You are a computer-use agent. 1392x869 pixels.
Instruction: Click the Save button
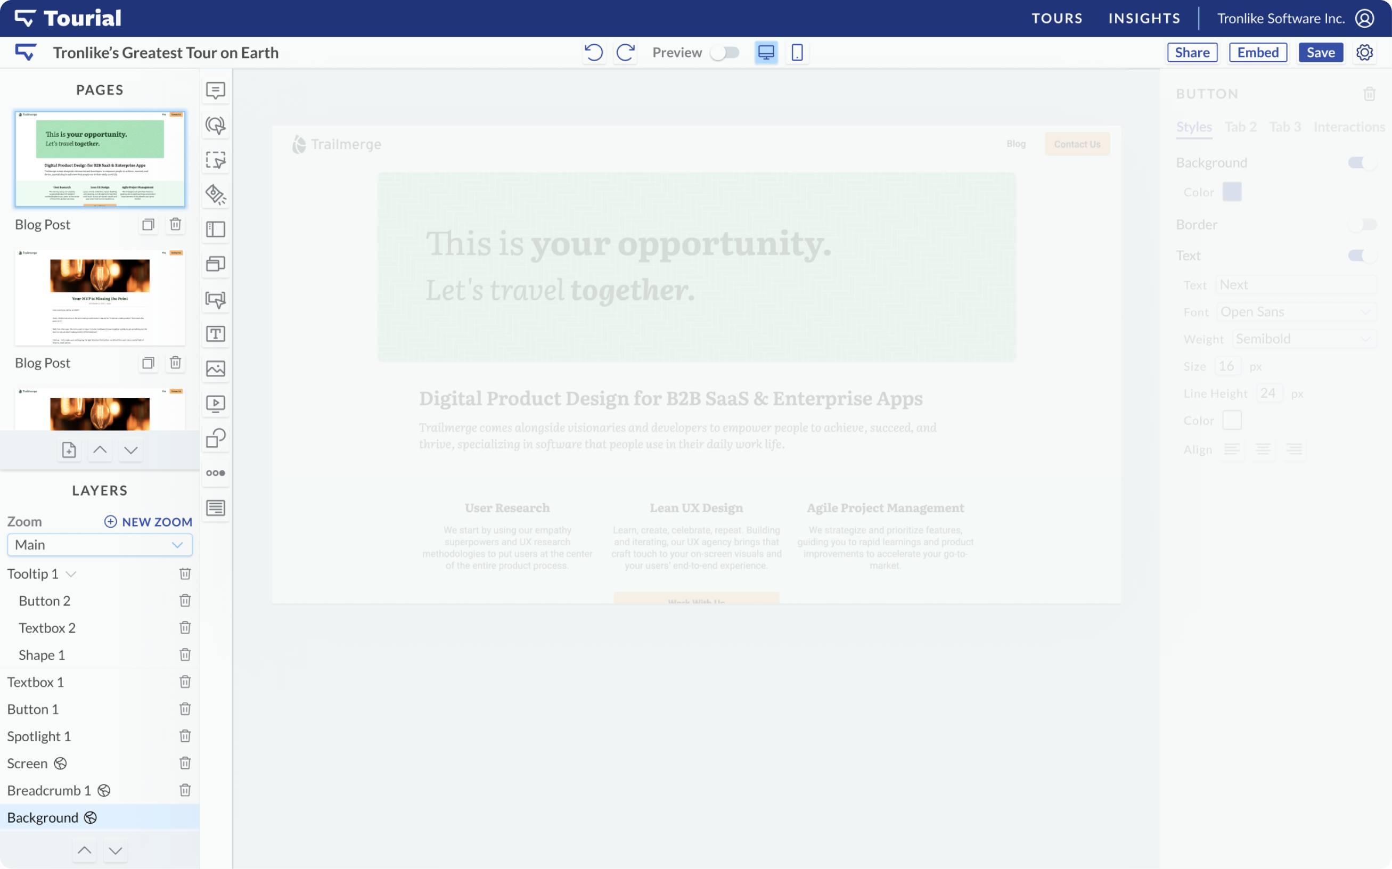1320,52
